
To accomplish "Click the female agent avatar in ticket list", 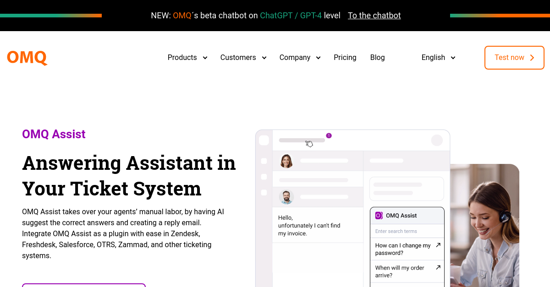I will [x=286, y=161].
